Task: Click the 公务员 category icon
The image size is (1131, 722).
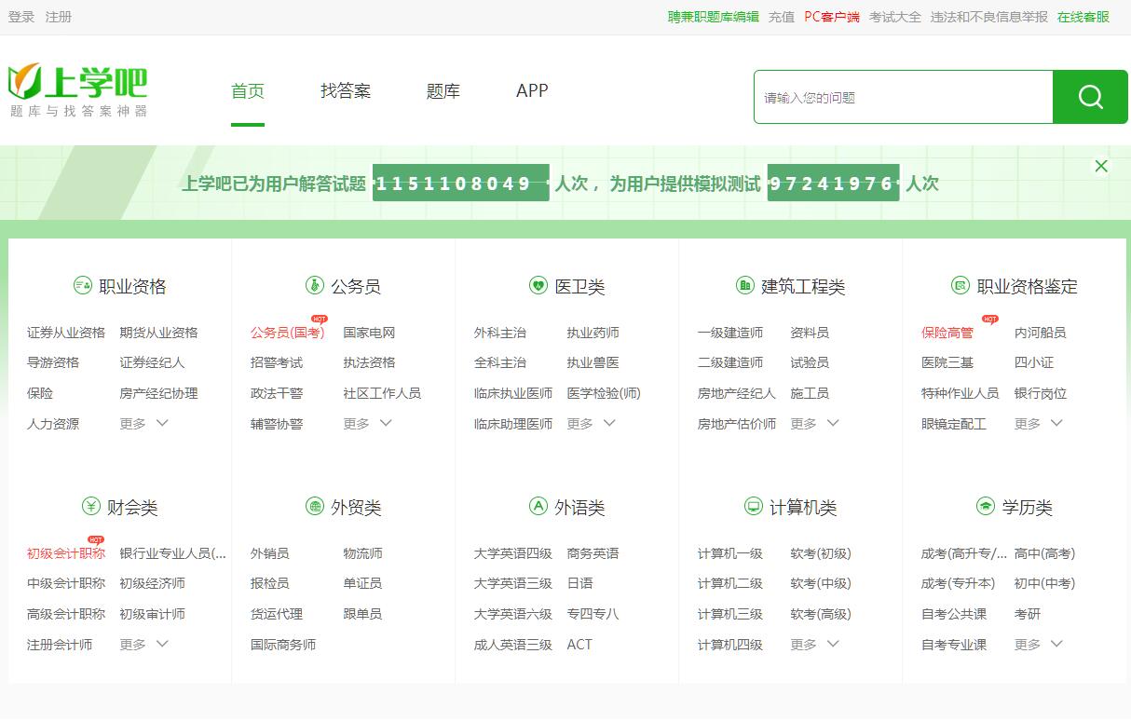Action: click(x=314, y=286)
